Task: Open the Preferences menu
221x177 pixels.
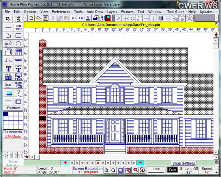Action: (x=61, y=12)
